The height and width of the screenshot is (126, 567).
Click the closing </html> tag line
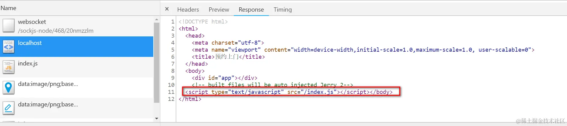pos(190,99)
